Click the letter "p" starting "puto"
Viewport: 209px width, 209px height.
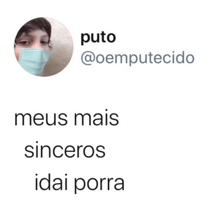[x=85, y=39]
